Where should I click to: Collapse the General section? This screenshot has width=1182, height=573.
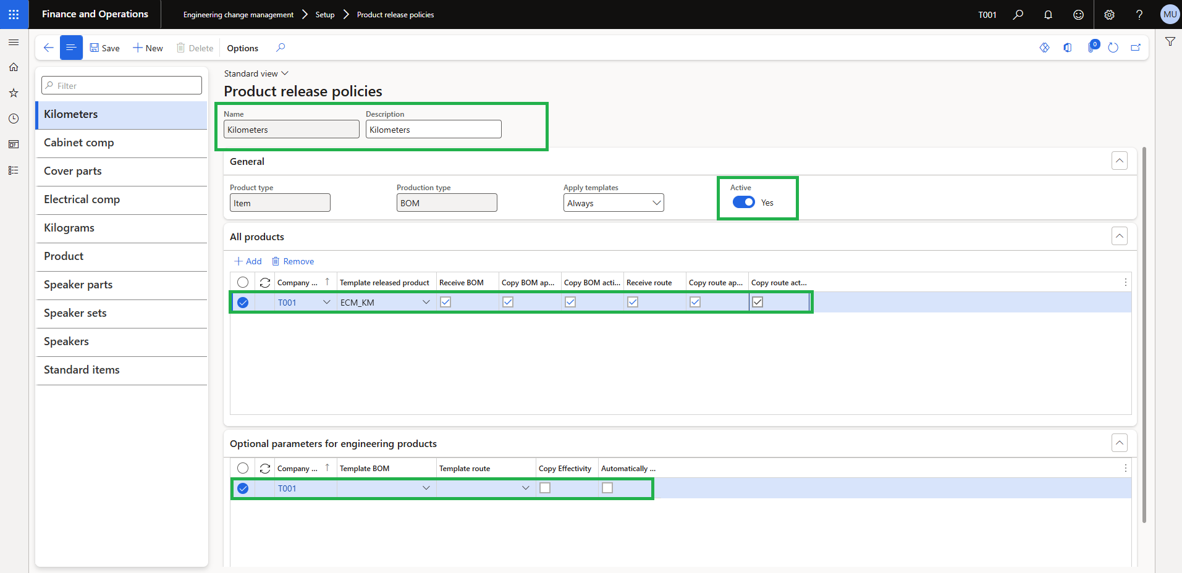[1120, 161]
